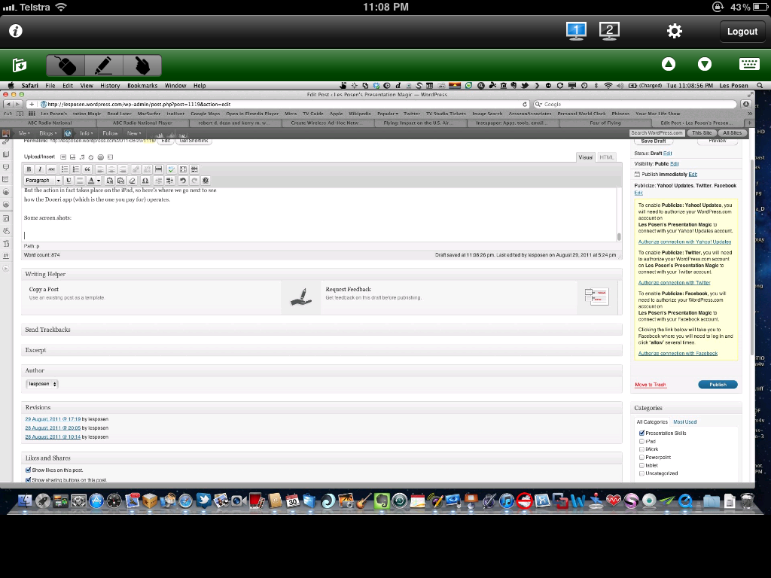Check the iPad category checkbox
Viewport: 771px width, 578px height.
pyautogui.click(x=641, y=441)
